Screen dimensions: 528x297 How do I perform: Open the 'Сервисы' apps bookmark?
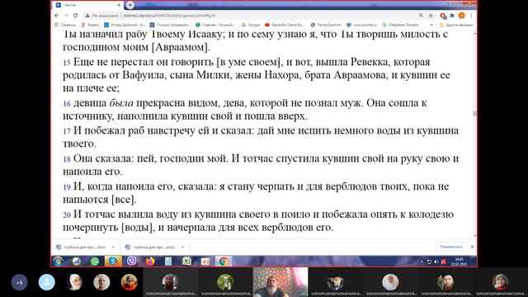65,25
